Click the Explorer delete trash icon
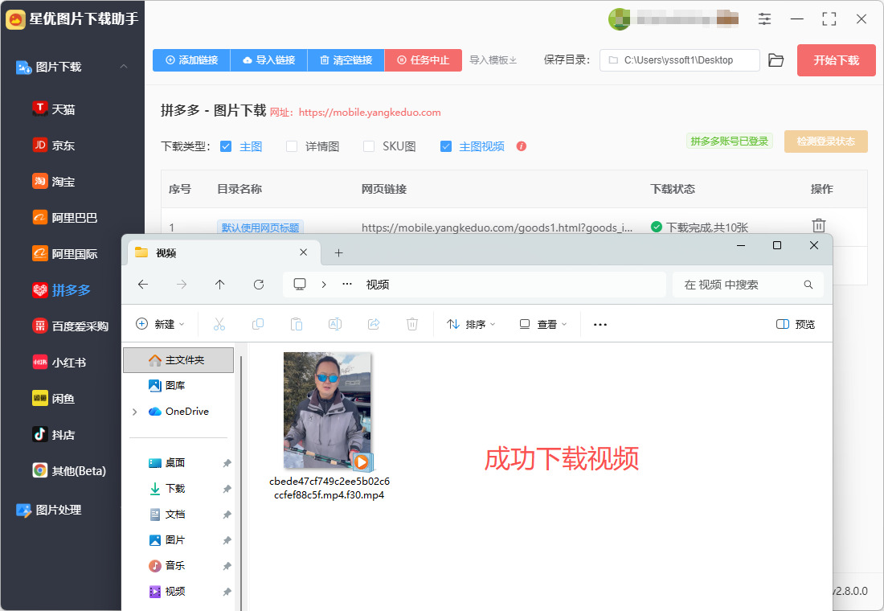Viewport: 884px width, 611px height. pos(412,324)
